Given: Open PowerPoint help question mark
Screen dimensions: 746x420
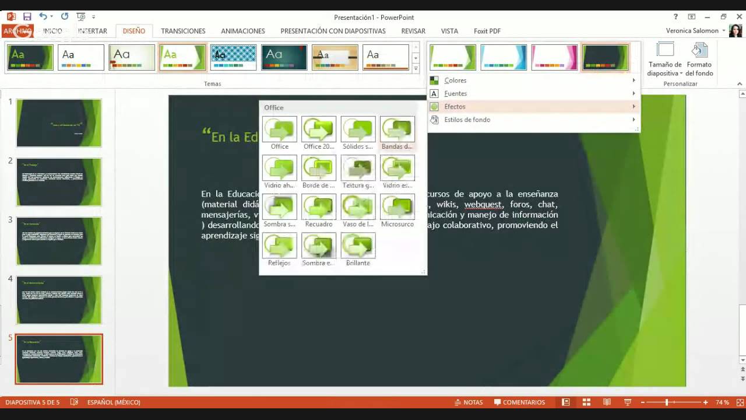Looking at the screenshot, I should [x=676, y=17].
